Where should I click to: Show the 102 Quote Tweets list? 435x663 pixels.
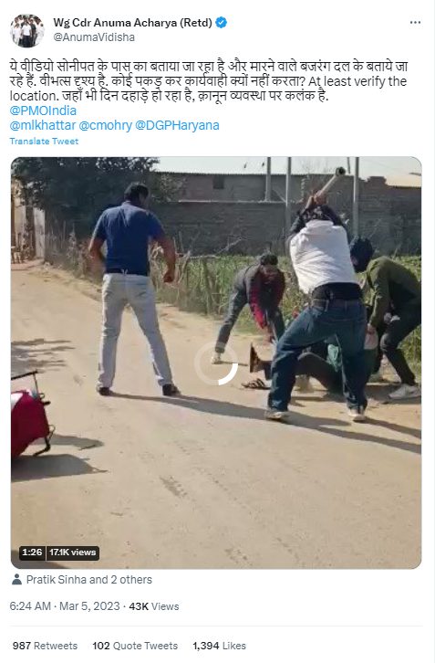pos(135,646)
